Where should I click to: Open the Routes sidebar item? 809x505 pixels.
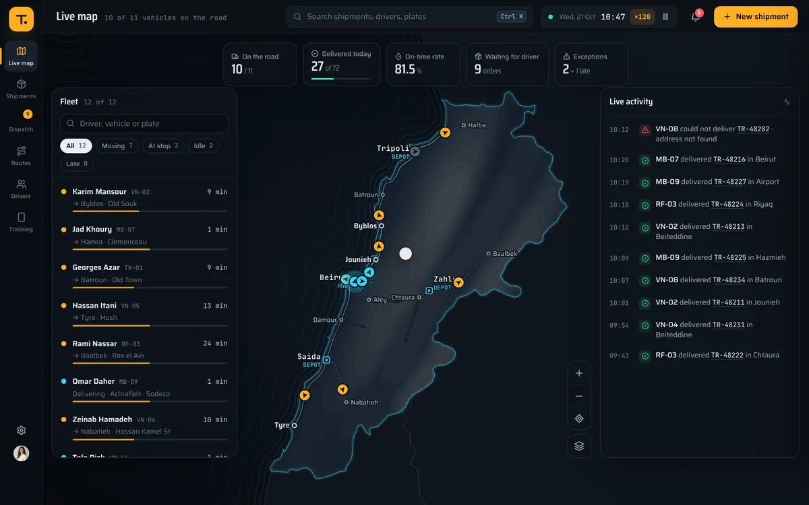21,156
